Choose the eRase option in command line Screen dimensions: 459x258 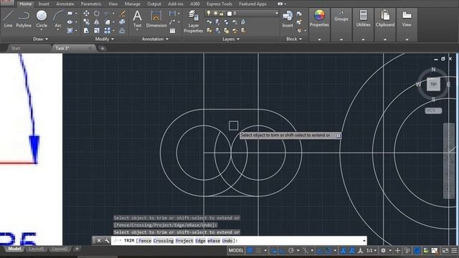tap(214, 241)
